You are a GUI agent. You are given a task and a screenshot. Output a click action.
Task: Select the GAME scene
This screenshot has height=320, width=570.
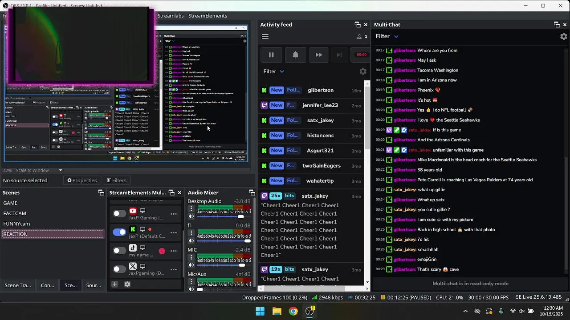point(53,203)
